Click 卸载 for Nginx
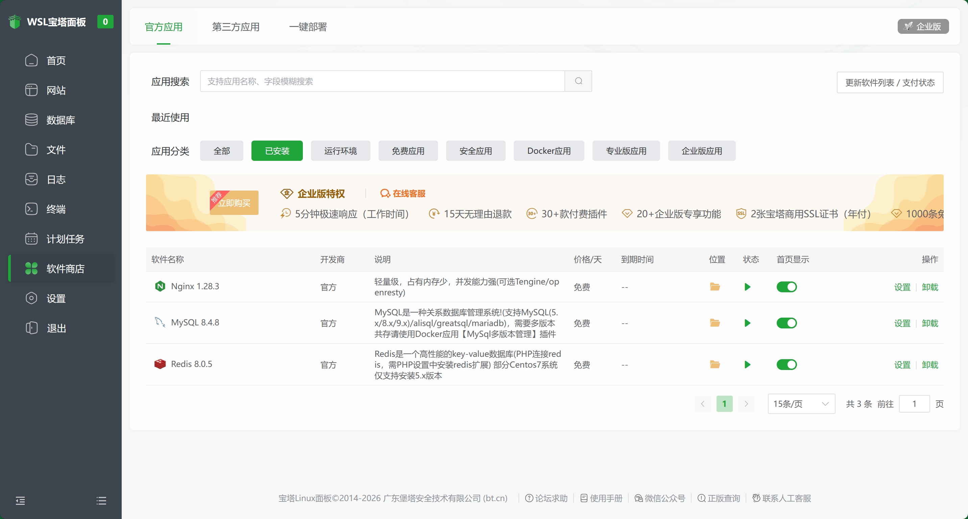968x519 pixels. click(930, 287)
